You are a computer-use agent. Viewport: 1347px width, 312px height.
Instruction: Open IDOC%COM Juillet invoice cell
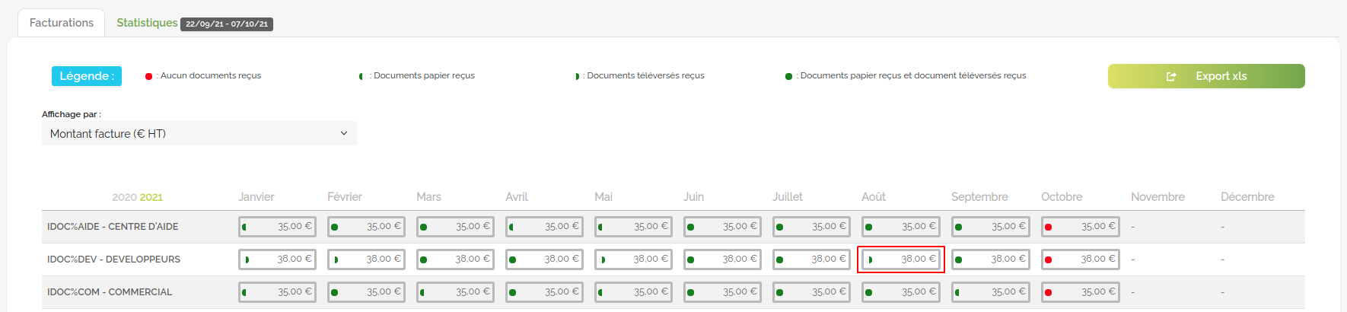pos(811,292)
